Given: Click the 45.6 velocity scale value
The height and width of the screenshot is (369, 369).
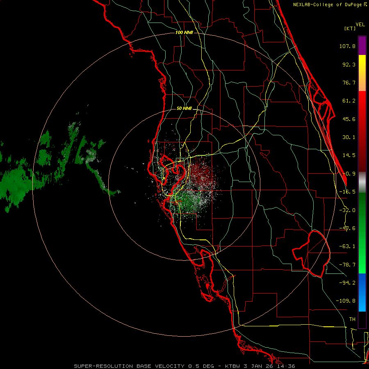Looking at the screenshot, I should click(349, 119).
